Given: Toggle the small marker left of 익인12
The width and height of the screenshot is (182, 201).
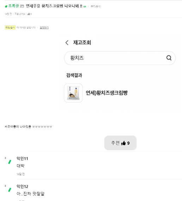Looking at the screenshot, I should click(x=5, y=186).
